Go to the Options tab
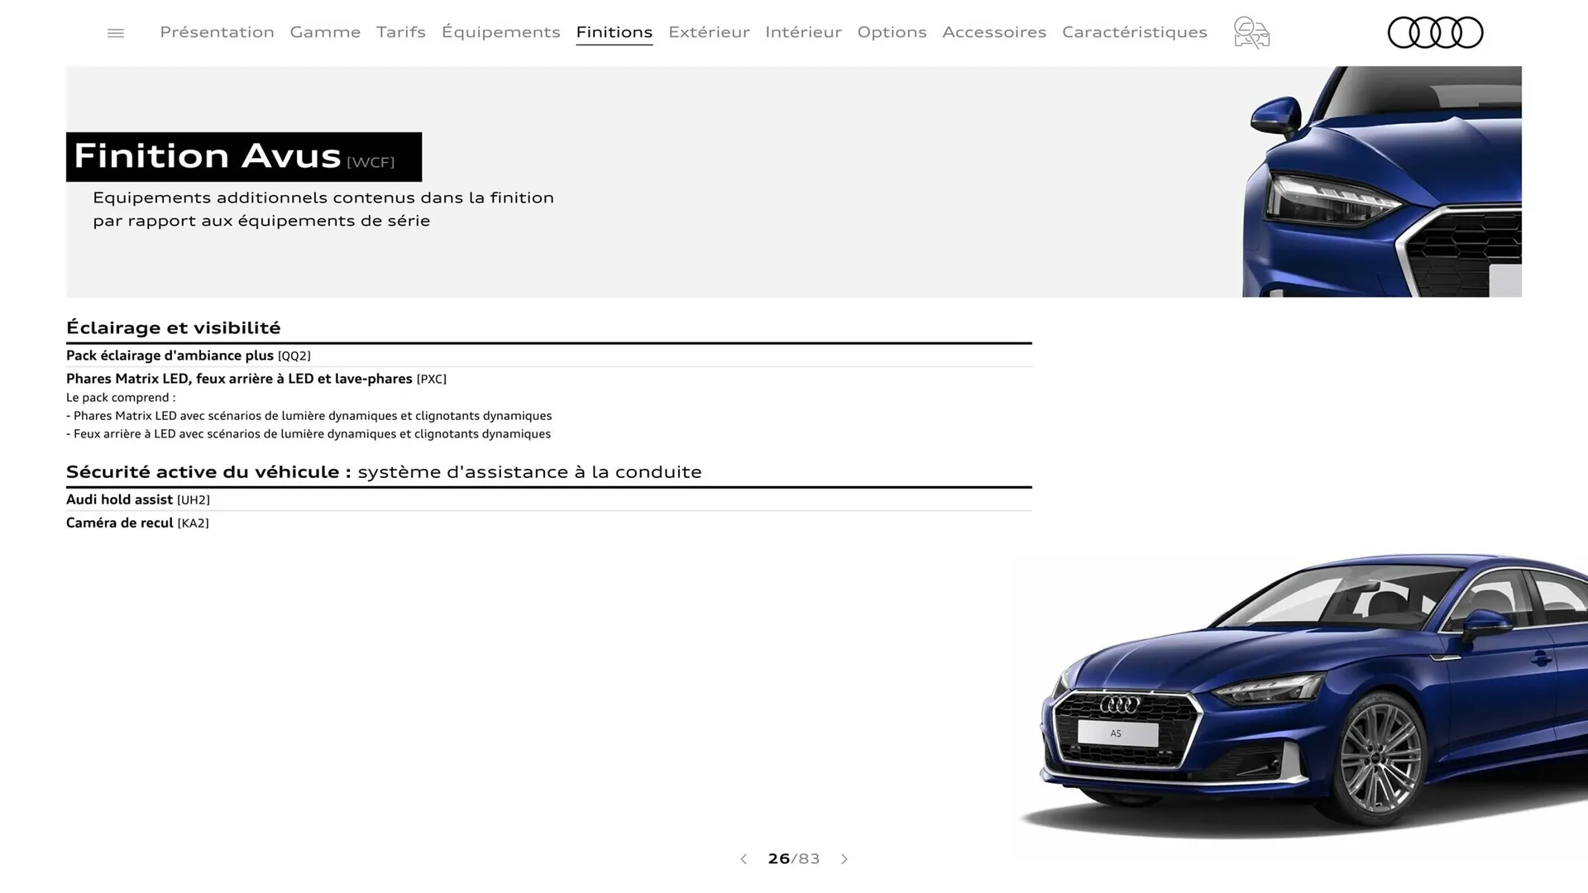Screen dimensions: 1588x893 click(892, 32)
